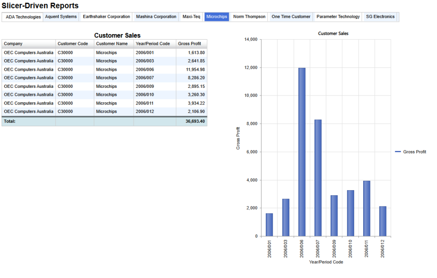Click the gross profit value 1,613.80
Image resolution: width=437 pixels, height=278 pixels.
click(x=196, y=52)
